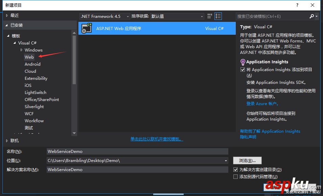Viewport: 323px width, 196px height.
Task: Select the Silverlight template category
Action: tap(34, 107)
